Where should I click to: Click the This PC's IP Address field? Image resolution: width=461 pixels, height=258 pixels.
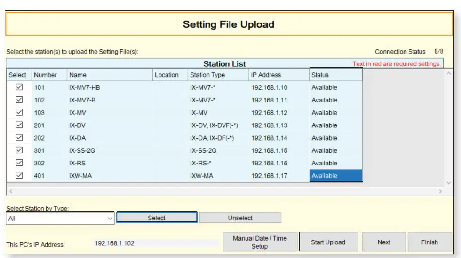click(x=156, y=243)
